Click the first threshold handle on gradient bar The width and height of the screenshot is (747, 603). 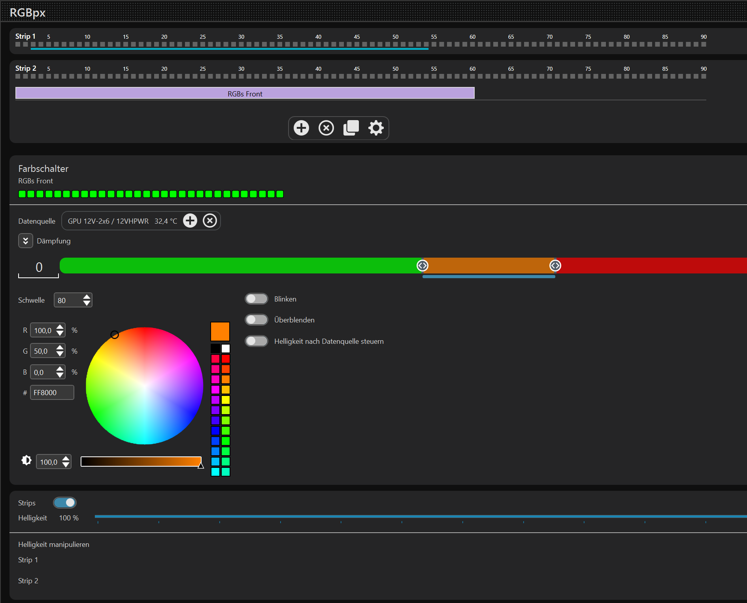[x=423, y=266]
